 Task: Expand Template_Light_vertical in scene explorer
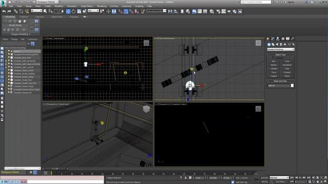6,67
